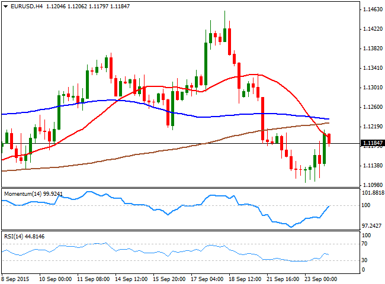The width and height of the screenshot is (385, 284).
Task: Select the 10 Sep 00:00 time label
Action: (56, 279)
